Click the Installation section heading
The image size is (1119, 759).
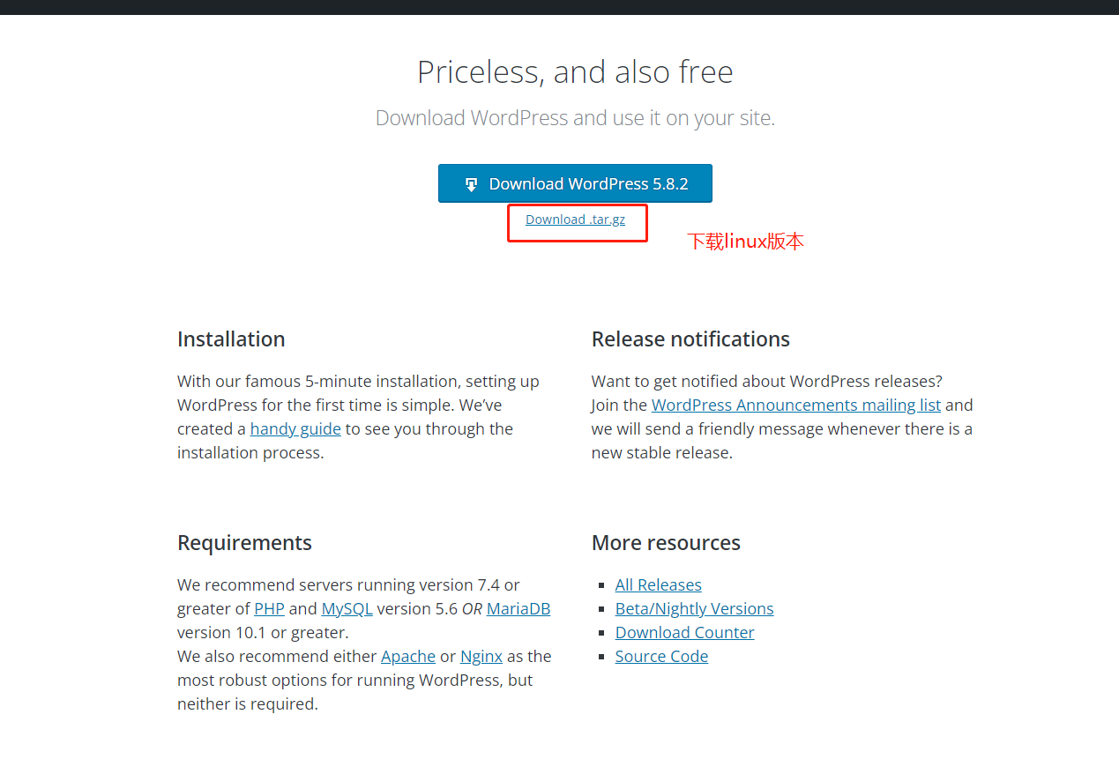coord(231,339)
